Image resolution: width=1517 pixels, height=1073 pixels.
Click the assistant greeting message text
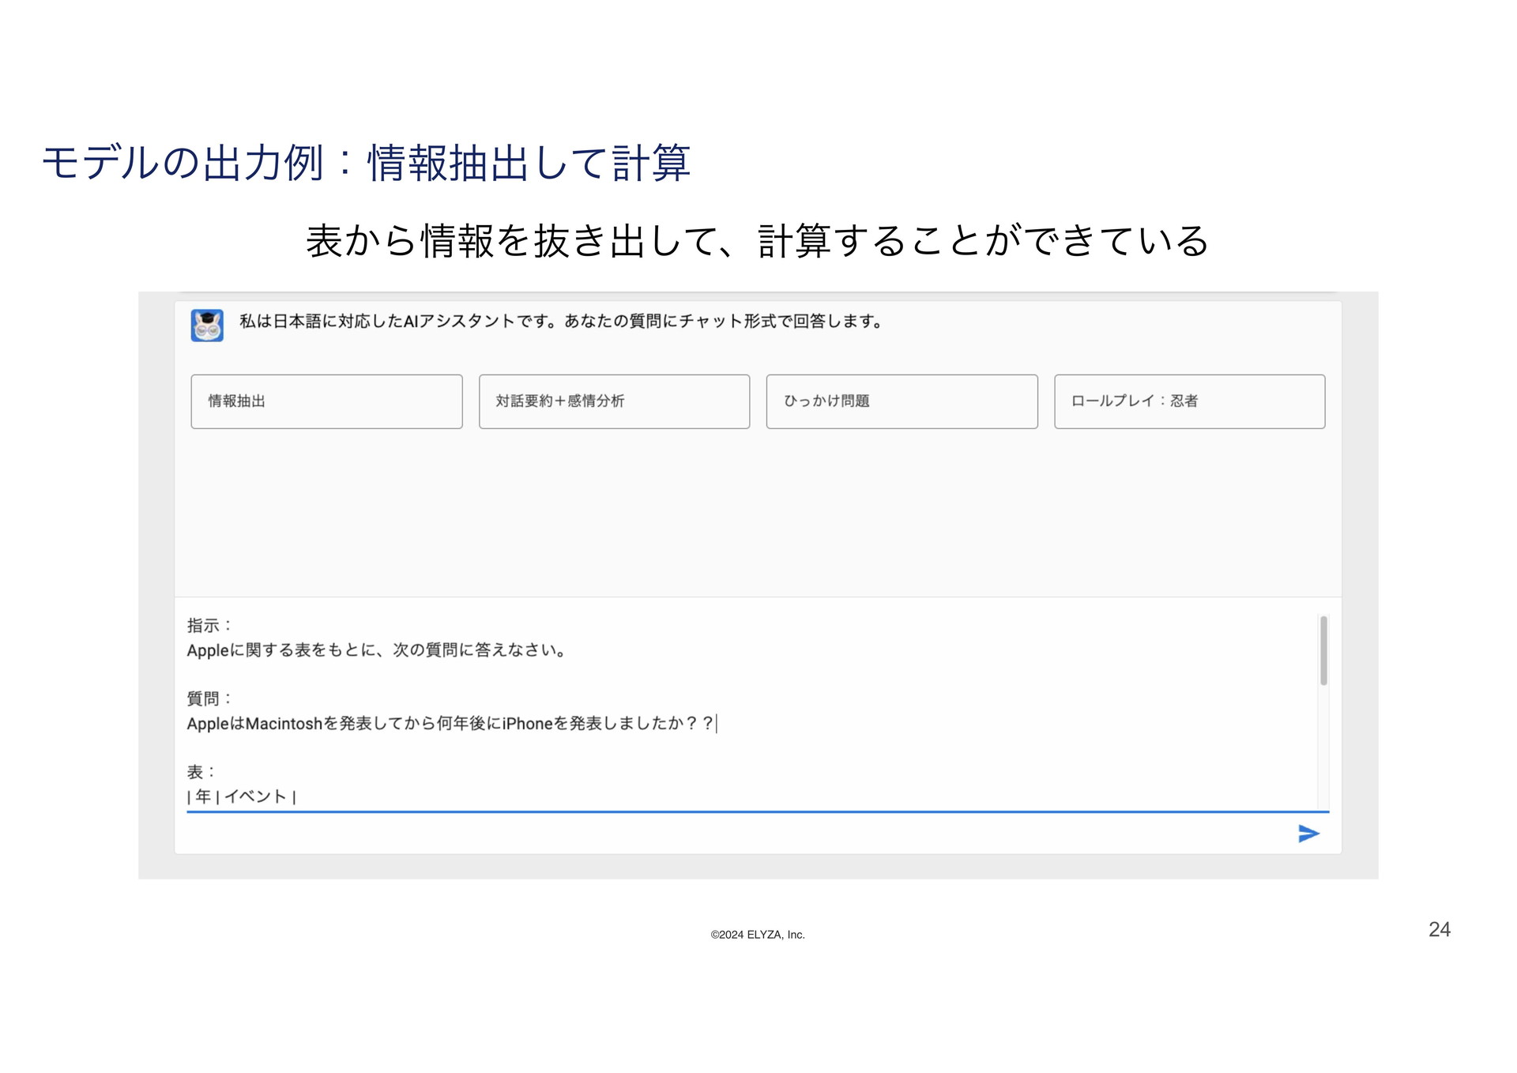(560, 322)
